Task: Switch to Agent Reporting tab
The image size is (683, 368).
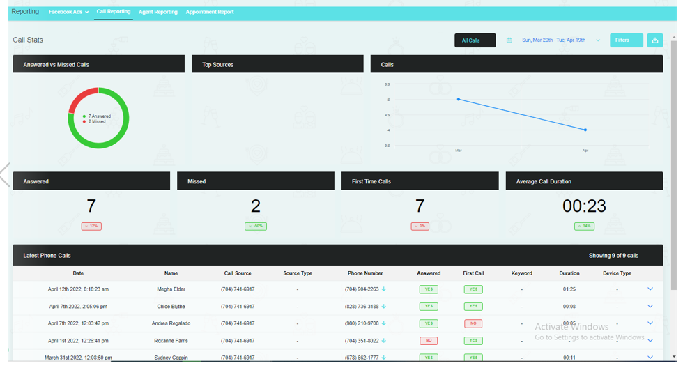Action: point(158,12)
